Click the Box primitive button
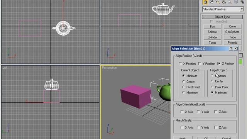The height and width of the screenshot is (139, 247). [x=212, y=27]
